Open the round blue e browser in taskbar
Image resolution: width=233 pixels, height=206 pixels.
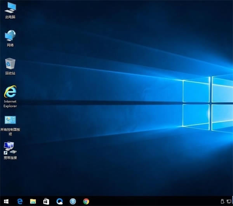coord(73,201)
